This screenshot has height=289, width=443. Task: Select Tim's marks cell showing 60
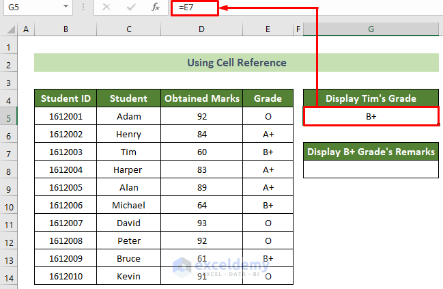202,152
